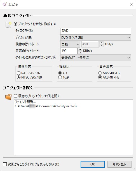This screenshot has height=171, width=136.
Task: Open the 映像のビットレート 自動 dropdown
Action: coord(70,44)
